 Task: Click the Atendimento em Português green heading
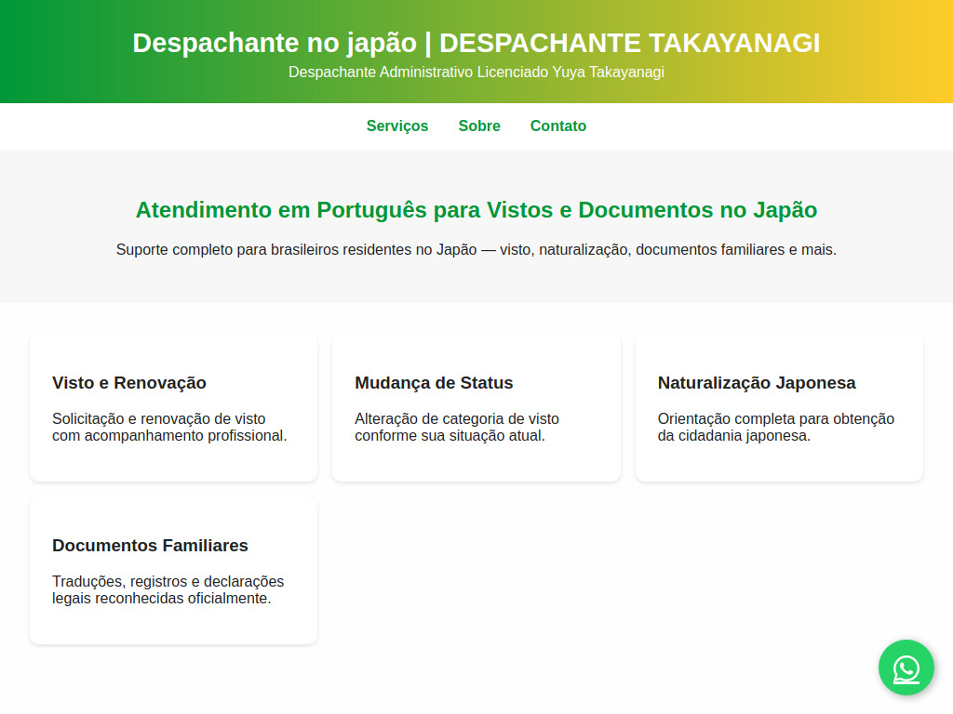coord(476,210)
